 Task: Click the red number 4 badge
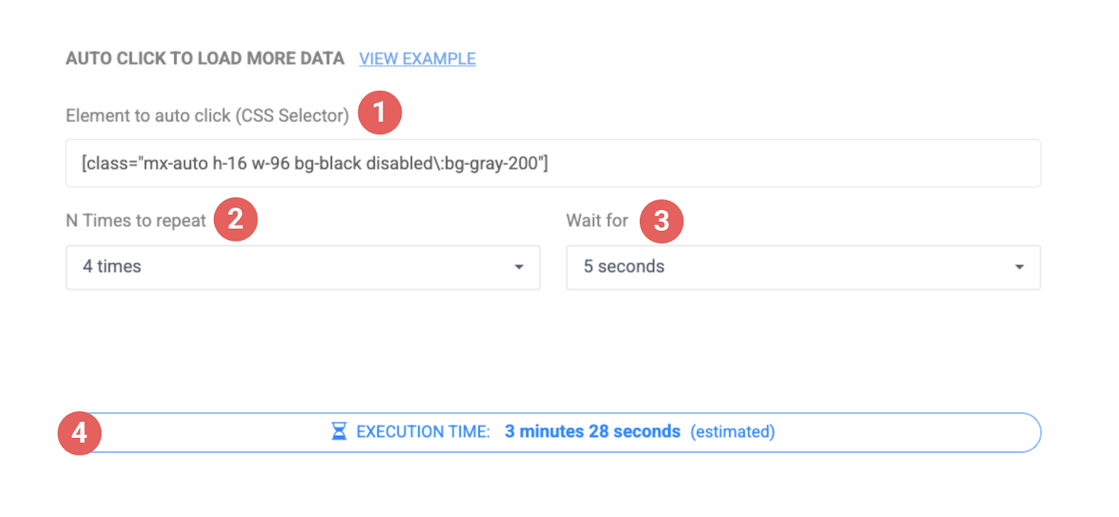pyautogui.click(x=79, y=433)
